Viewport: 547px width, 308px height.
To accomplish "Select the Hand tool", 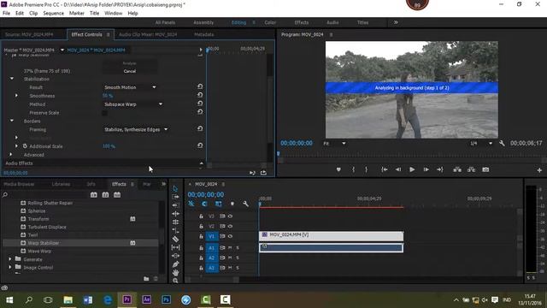I will pyautogui.click(x=175, y=272).
